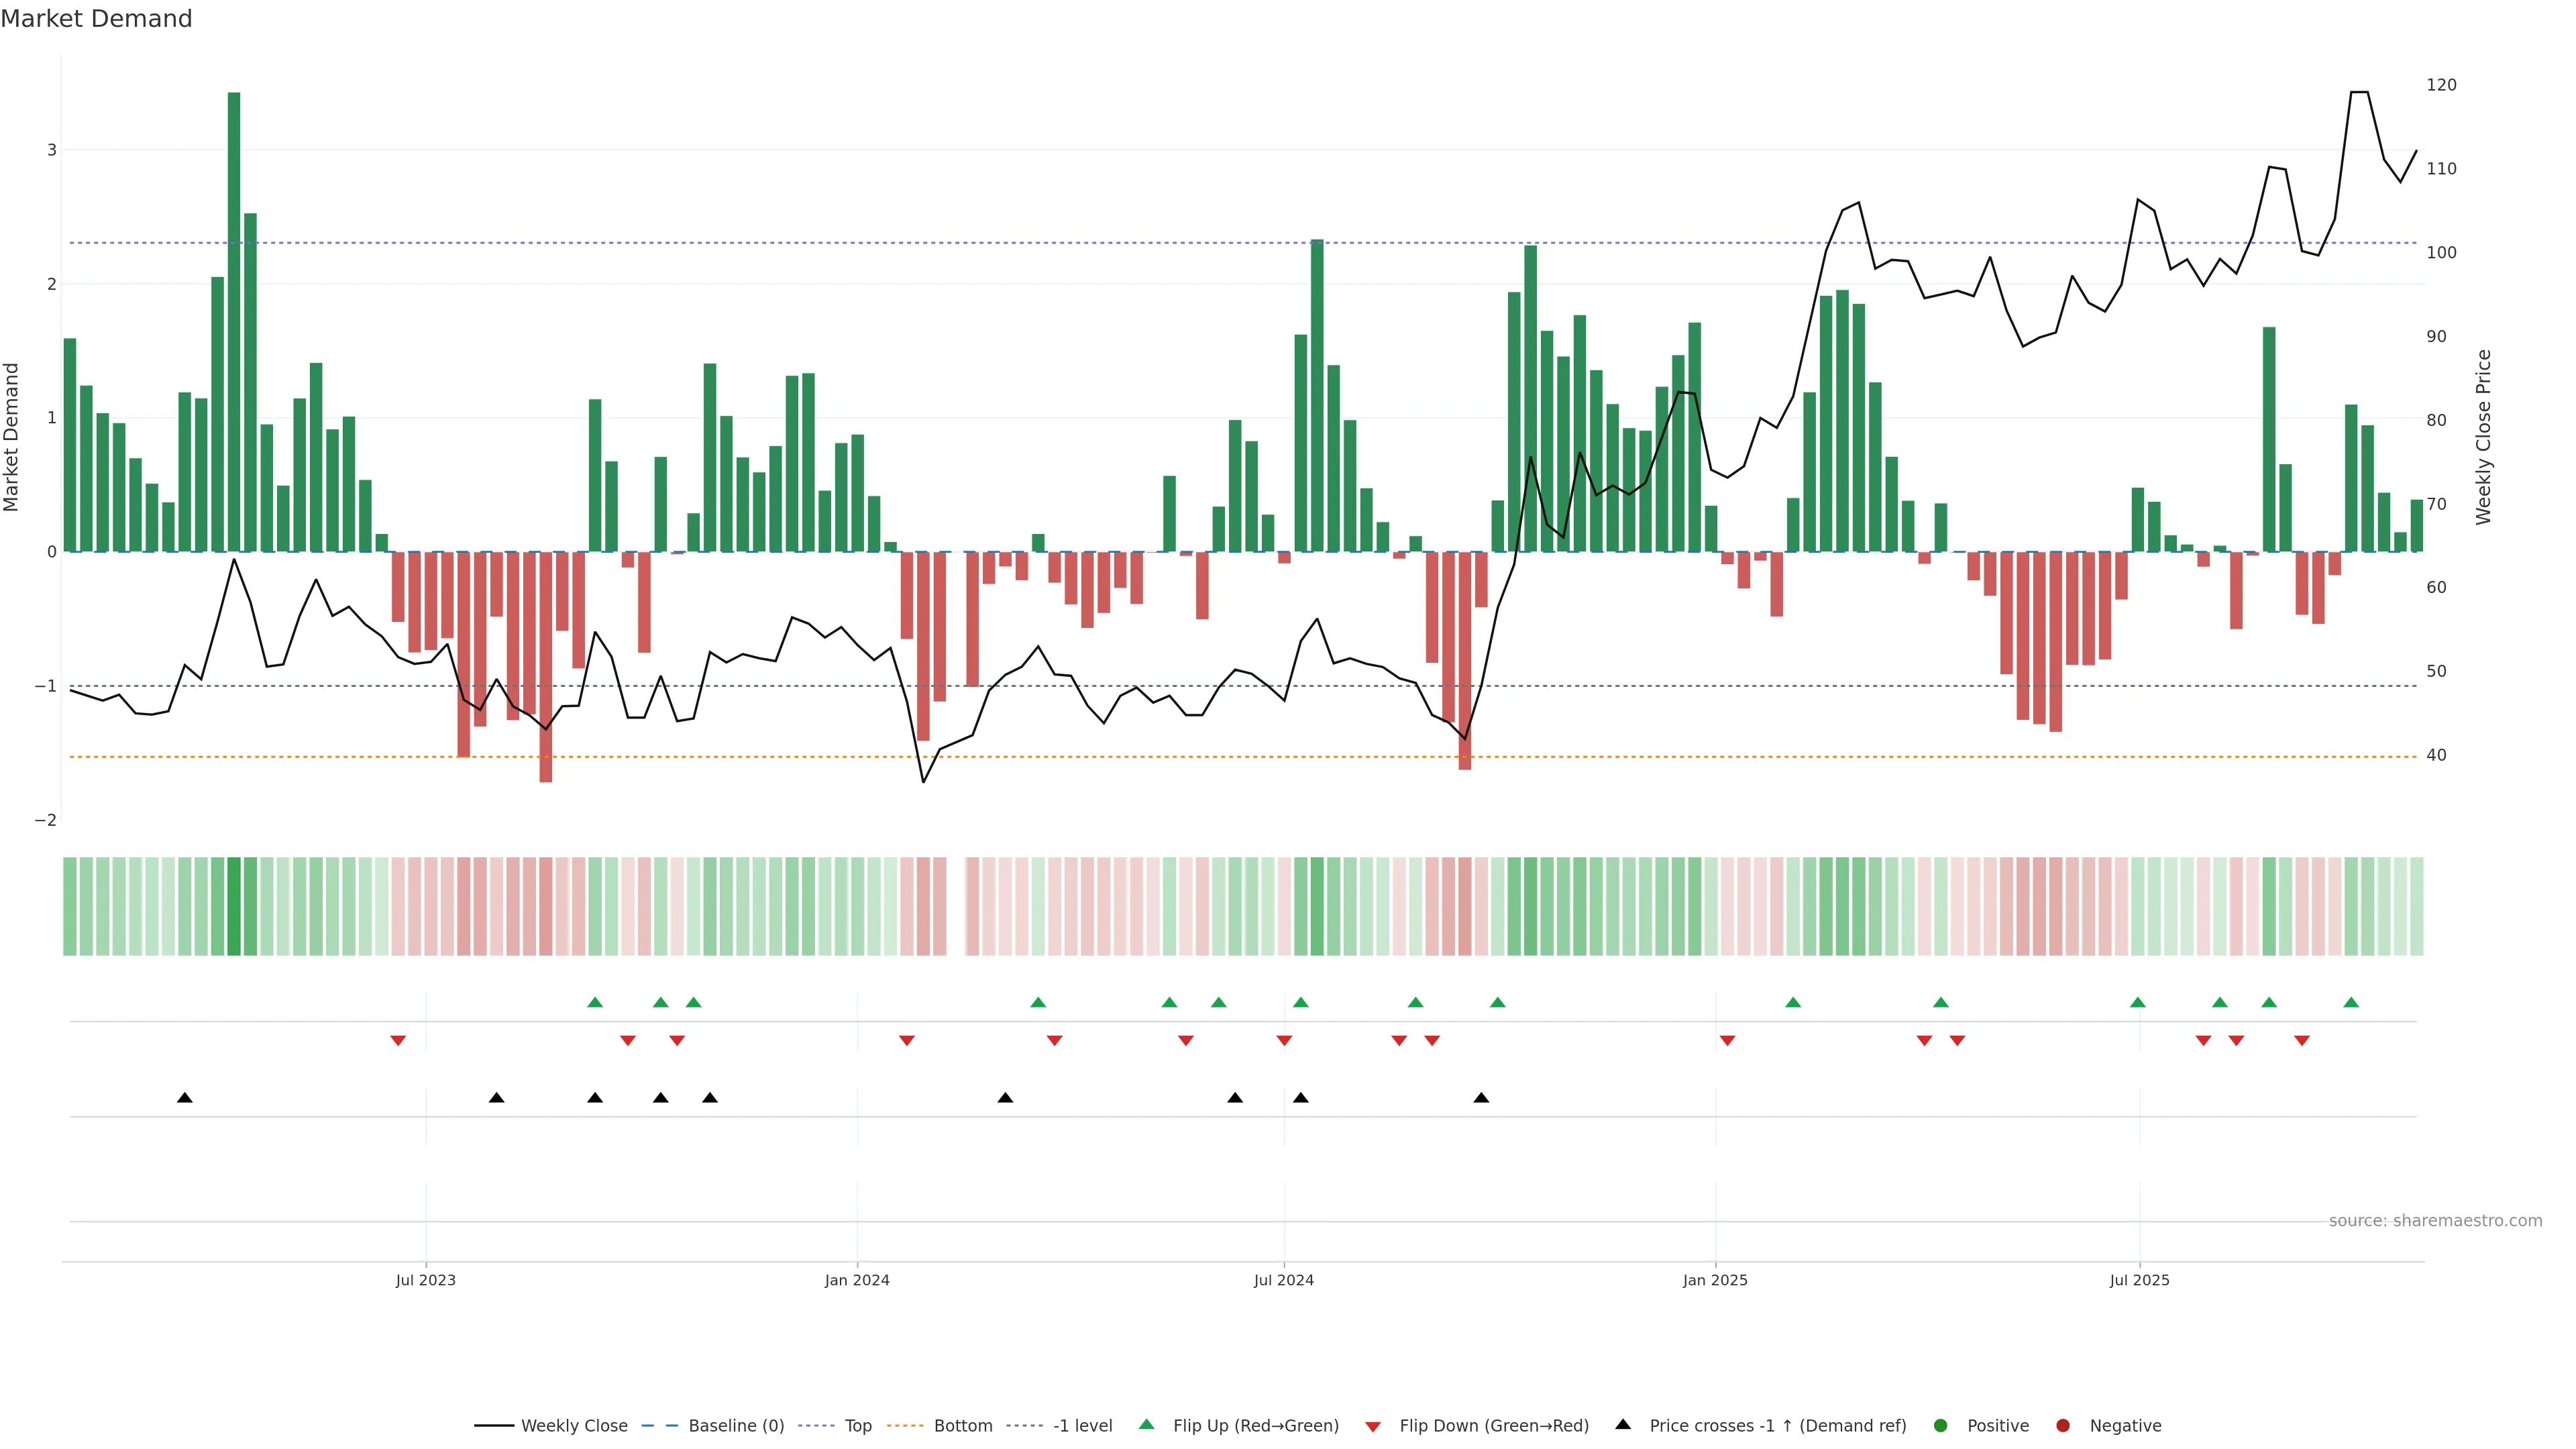Click the leftmost black price-cross marker
This screenshot has height=1449, width=2576.
click(185, 1098)
